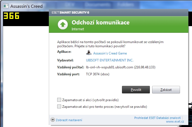Click the 'Internet' zone label

(x=78, y=29)
